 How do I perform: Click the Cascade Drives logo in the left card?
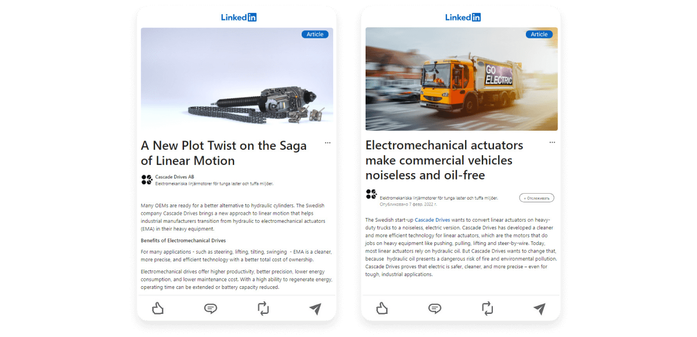(147, 180)
